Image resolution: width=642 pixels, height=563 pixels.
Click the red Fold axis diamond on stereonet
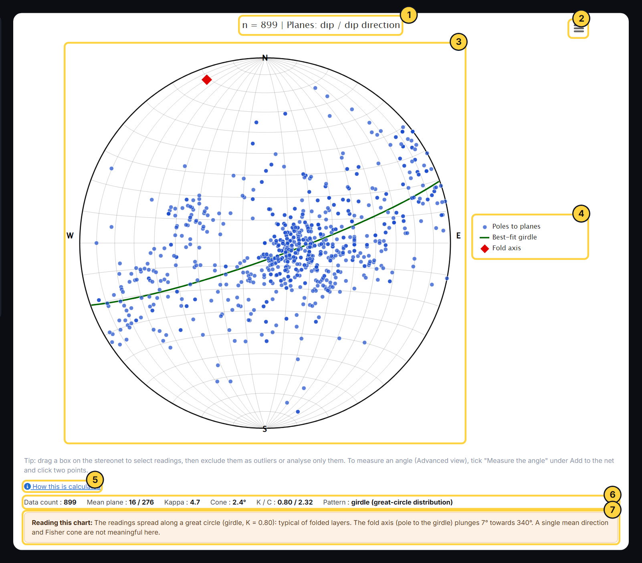point(207,80)
